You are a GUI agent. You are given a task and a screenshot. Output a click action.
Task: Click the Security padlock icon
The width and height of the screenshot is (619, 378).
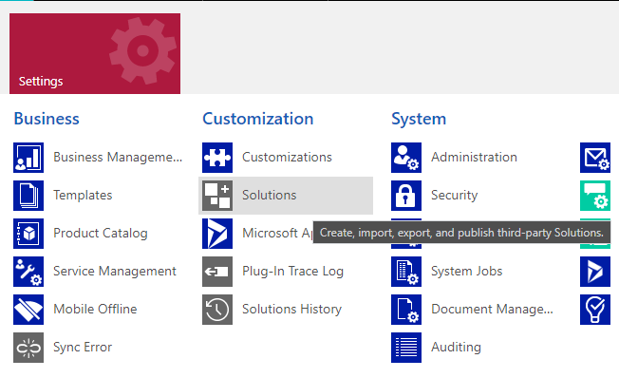point(406,196)
